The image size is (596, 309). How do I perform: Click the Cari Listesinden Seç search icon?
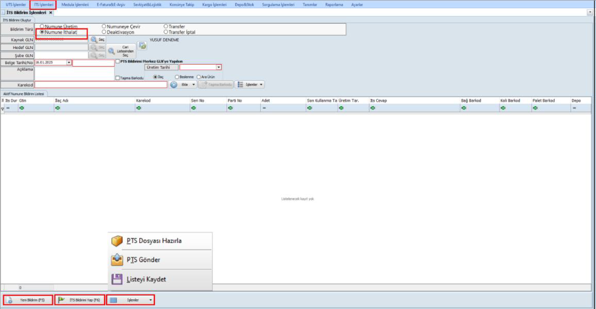111,51
